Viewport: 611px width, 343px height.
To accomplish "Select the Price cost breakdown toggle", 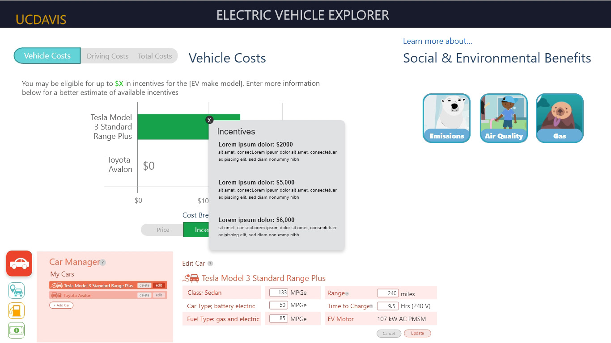I will (x=162, y=230).
